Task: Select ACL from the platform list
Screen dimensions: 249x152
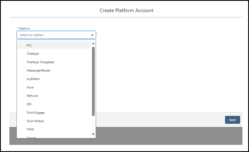Action: coord(54,45)
